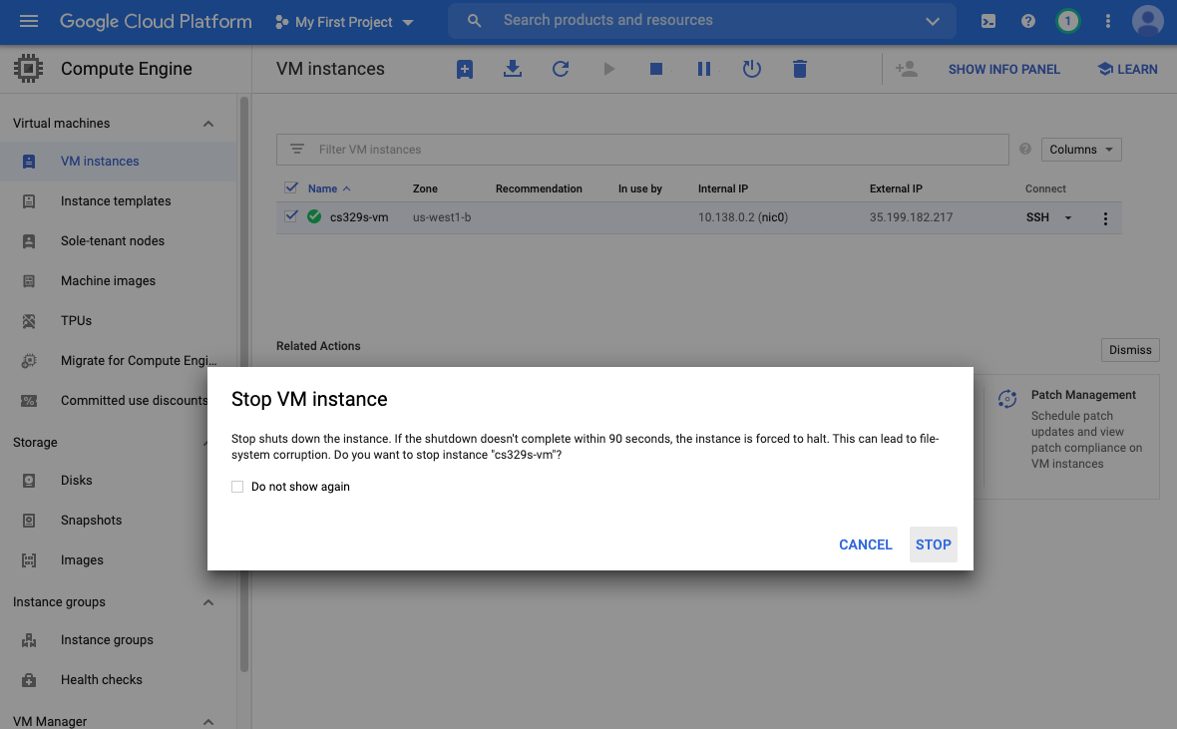Image resolution: width=1177 pixels, height=729 pixels.
Task: Click the Google Cloud Platform logo
Action: pos(157,21)
